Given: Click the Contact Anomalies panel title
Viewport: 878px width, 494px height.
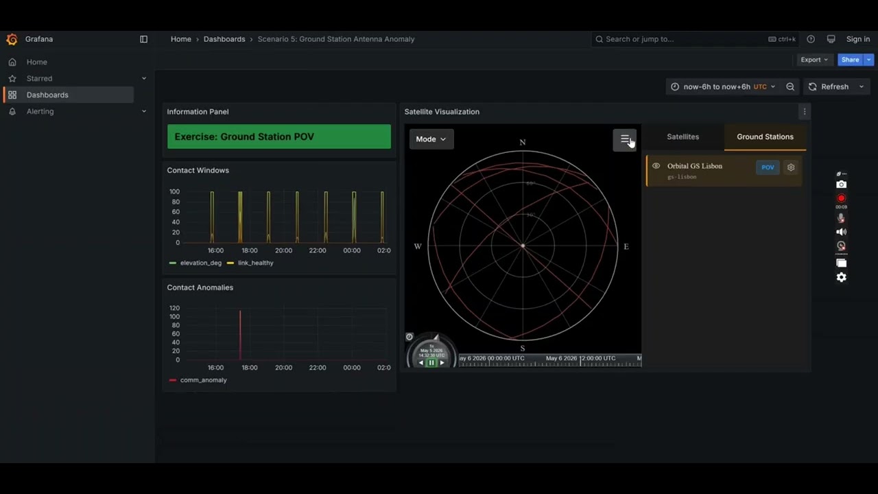Looking at the screenshot, I should click(x=200, y=287).
